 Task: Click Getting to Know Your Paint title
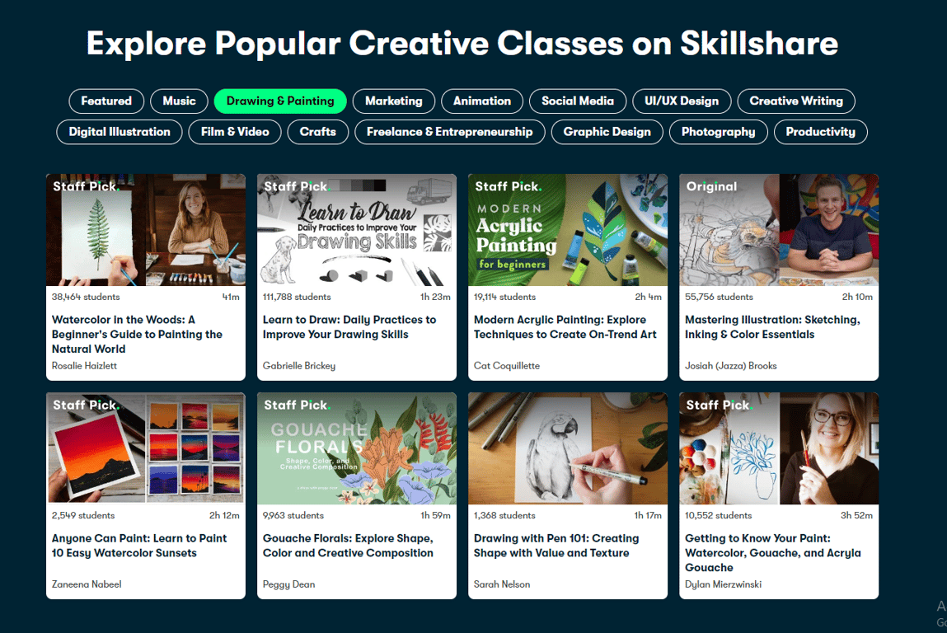pyautogui.click(x=772, y=553)
